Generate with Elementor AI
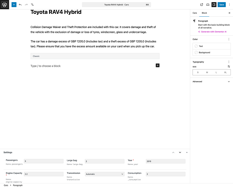Viewport: 233px width, 187px height. coord(212,32)
